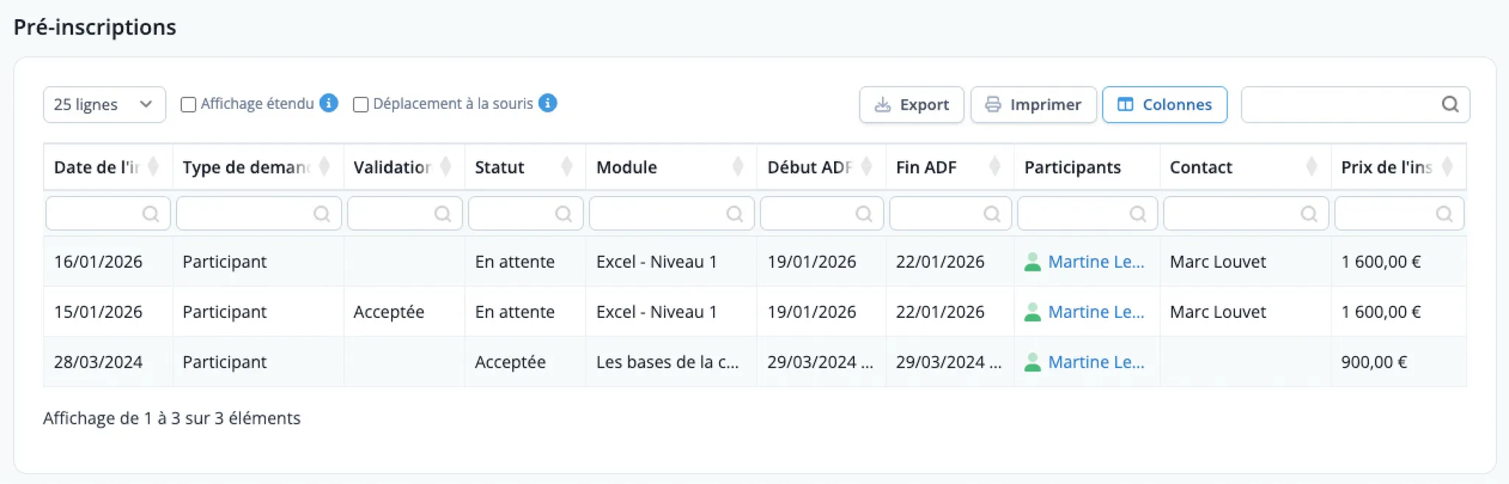Image resolution: width=1509 pixels, height=484 pixels.
Task: Open Martine Le... link in 28/03/2024 row
Action: tap(1096, 362)
